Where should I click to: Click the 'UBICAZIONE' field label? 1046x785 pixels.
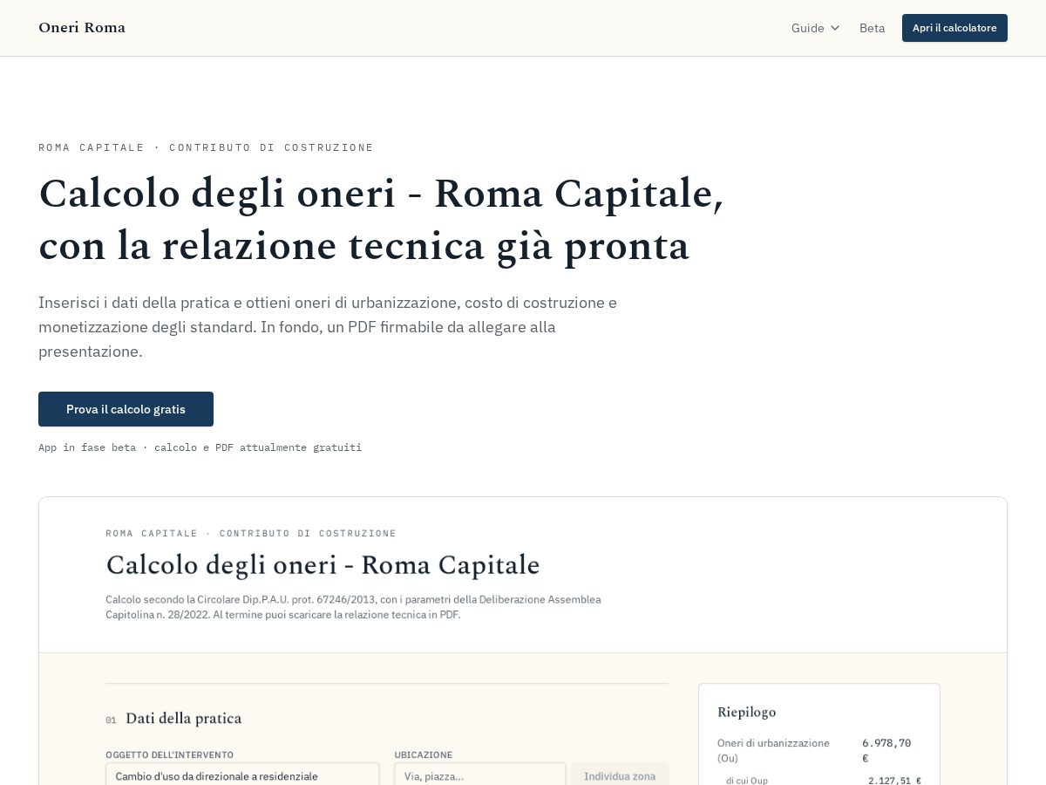(x=423, y=755)
